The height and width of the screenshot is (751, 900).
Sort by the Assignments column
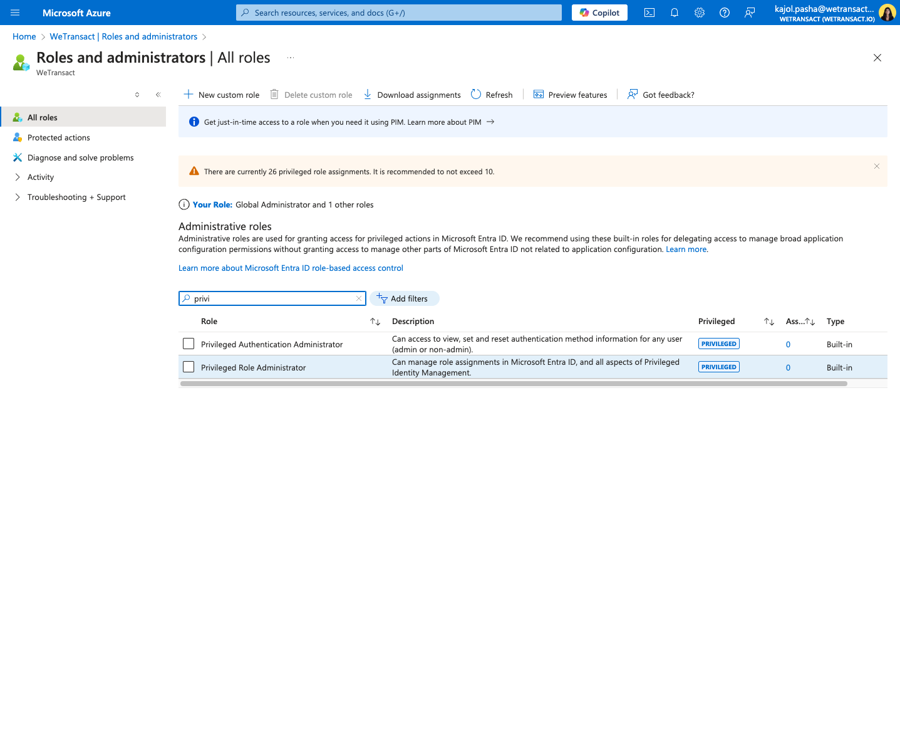(810, 322)
